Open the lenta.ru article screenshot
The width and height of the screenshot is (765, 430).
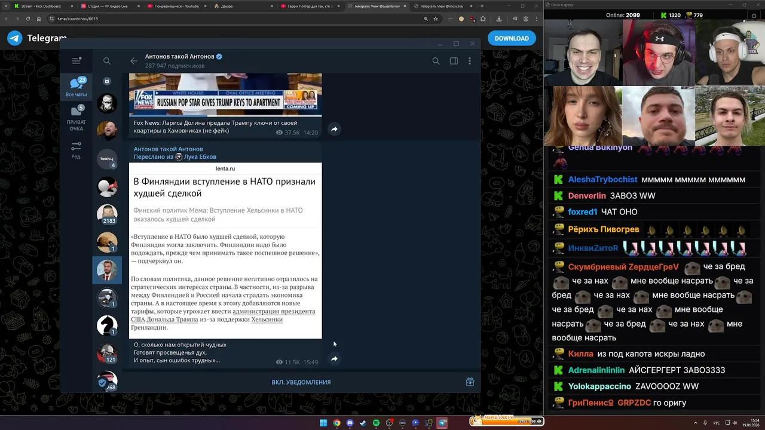click(x=225, y=250)
